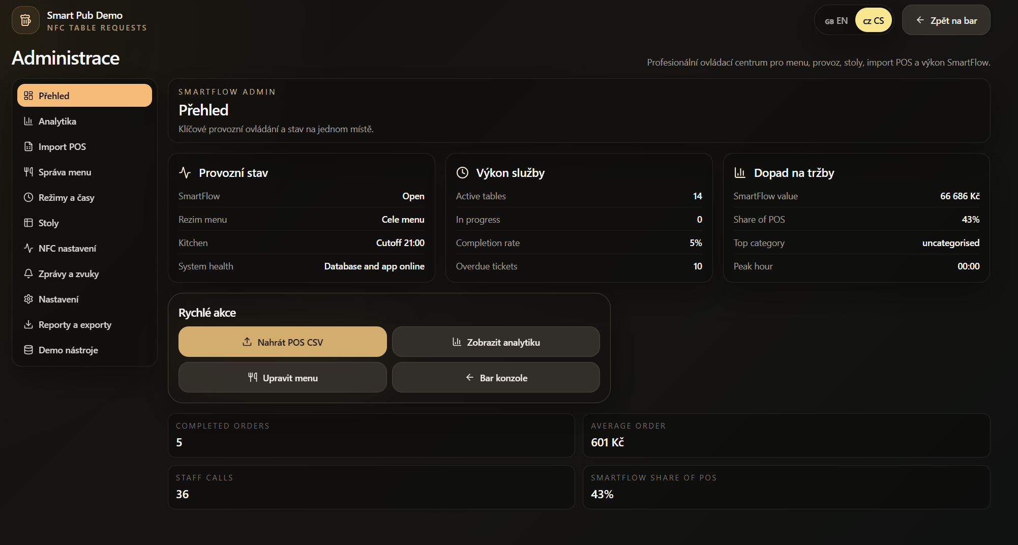
Task: Open Režimy a časy section
Action: 84,197
